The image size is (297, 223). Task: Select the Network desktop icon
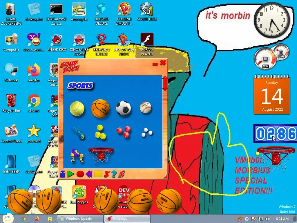coord(11,73)
